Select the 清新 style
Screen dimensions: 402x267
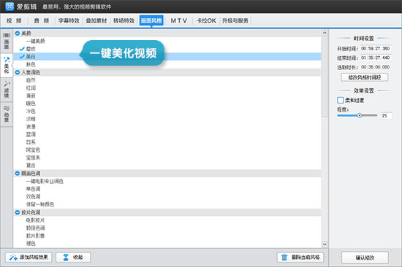pyautogui.click(x=31, y=96)
